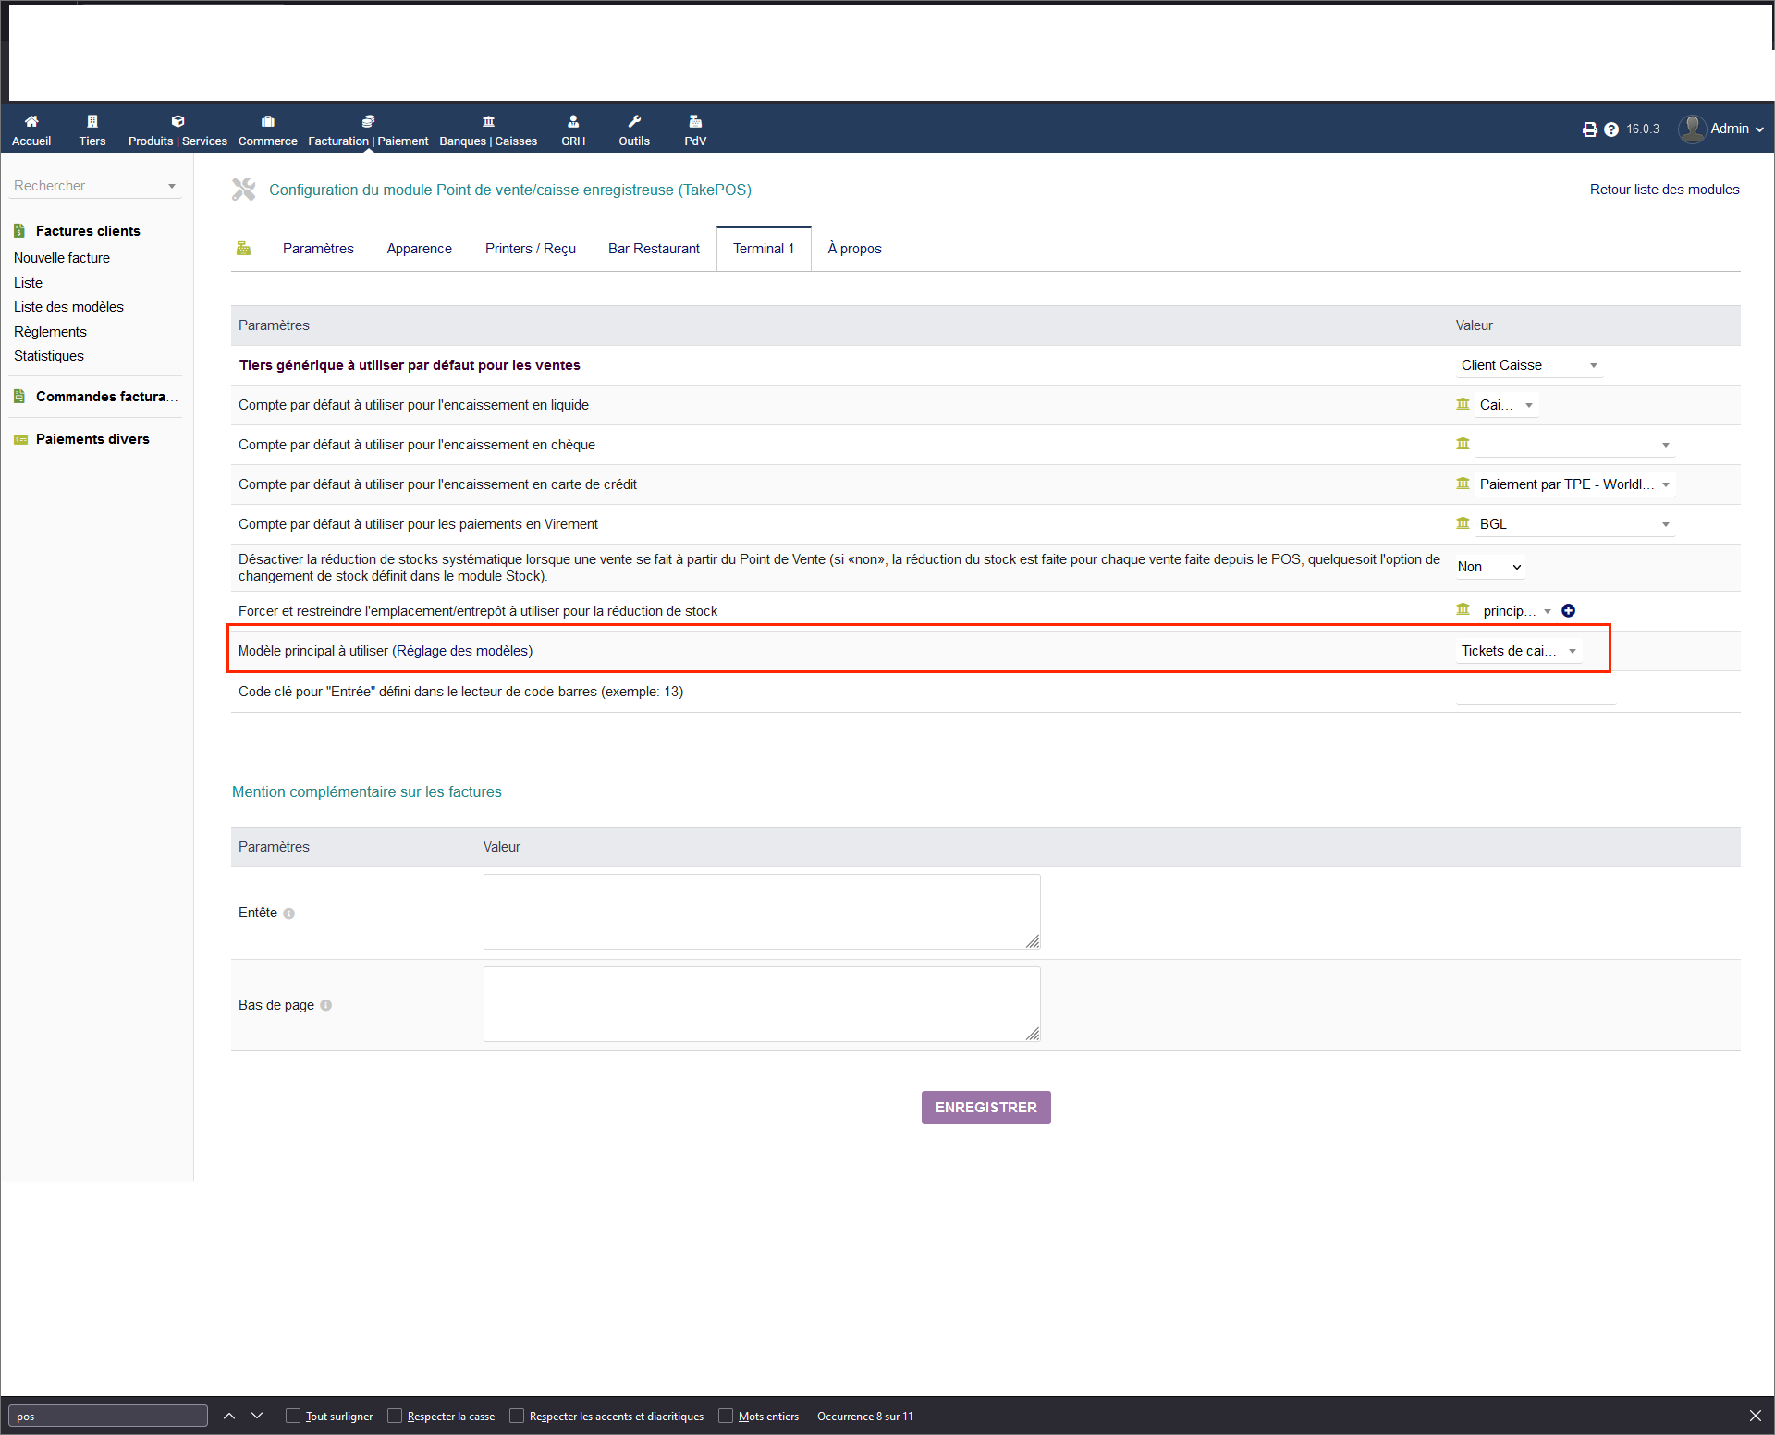Viewport: 1775px width, 1435px height.
Task: Switch to the 'Bar Restaurant' tab
Action: pyautogui.click(x=654, y=248)
